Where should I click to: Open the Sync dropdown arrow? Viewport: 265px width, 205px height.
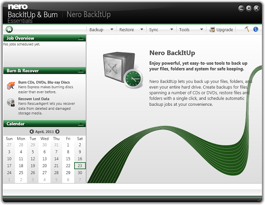[172, 30]
